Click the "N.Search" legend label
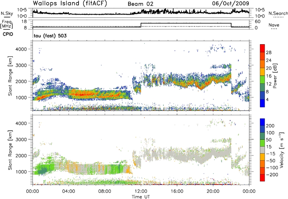The width and height of the screenshot is (288, 199). (x=278, y=13)
